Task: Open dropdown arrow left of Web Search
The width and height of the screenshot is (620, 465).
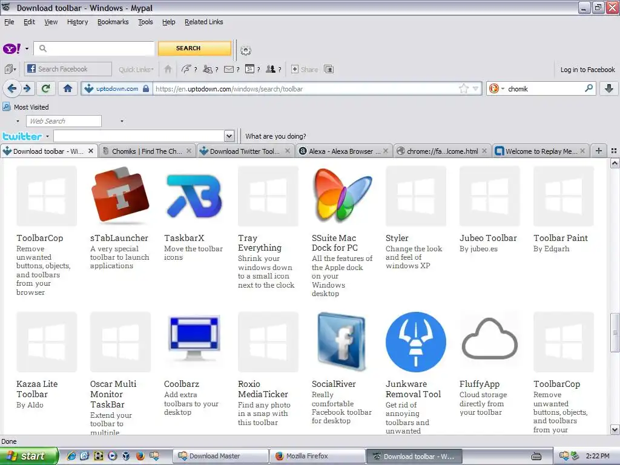Action: pyautogui.click(x=18, y=121)
